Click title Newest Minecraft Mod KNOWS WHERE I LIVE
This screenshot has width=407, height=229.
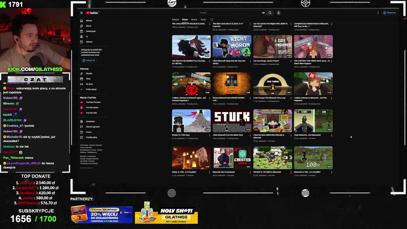click(229, 99)
